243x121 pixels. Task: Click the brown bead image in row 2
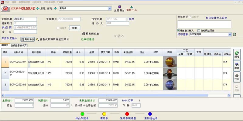[170, 73]
